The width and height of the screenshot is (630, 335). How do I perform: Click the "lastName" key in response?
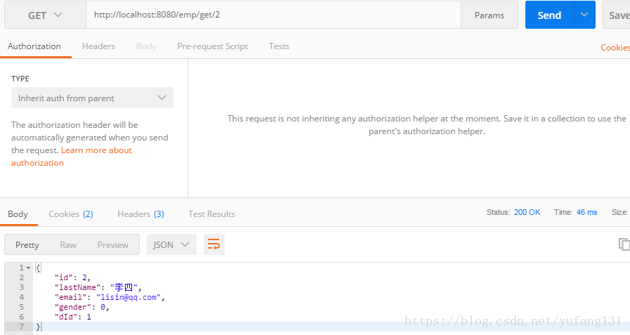[77, 287]
